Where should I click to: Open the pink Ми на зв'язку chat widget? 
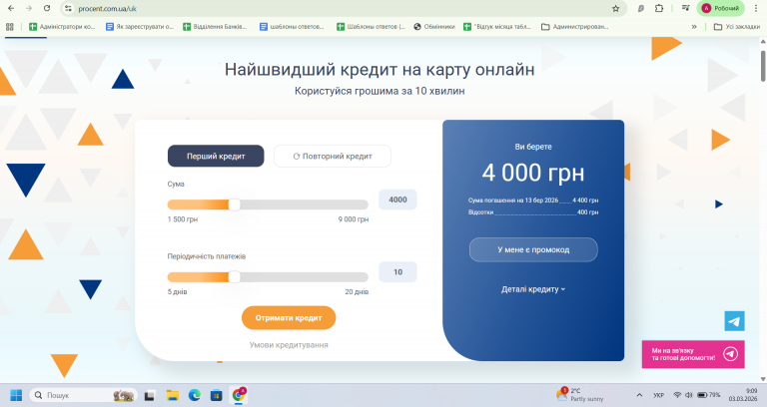pyautogui.click(x=693, y=354)
